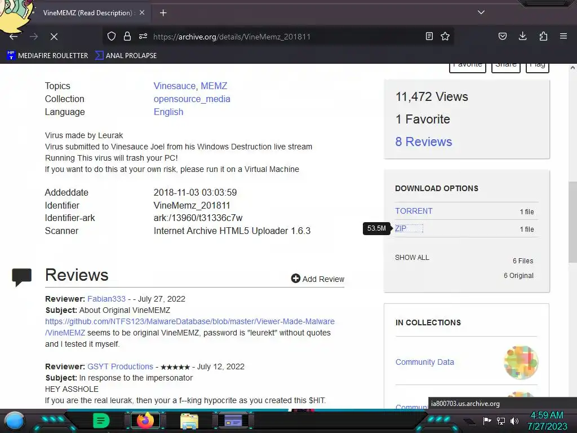
Task: Open tracking protection shield icon
Action: coord(112,36)
